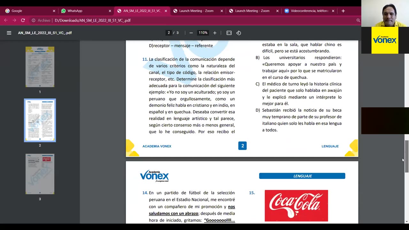This screenshot has width=409, height=230.
Task: Close the Videoconferencia tab
Action: tap(333, 11)
